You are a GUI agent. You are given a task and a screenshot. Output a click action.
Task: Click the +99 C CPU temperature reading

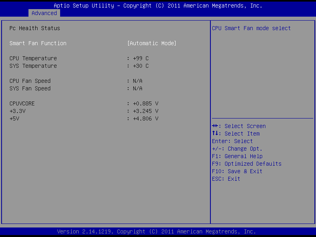pyautogui.click(x=140, y=58)
